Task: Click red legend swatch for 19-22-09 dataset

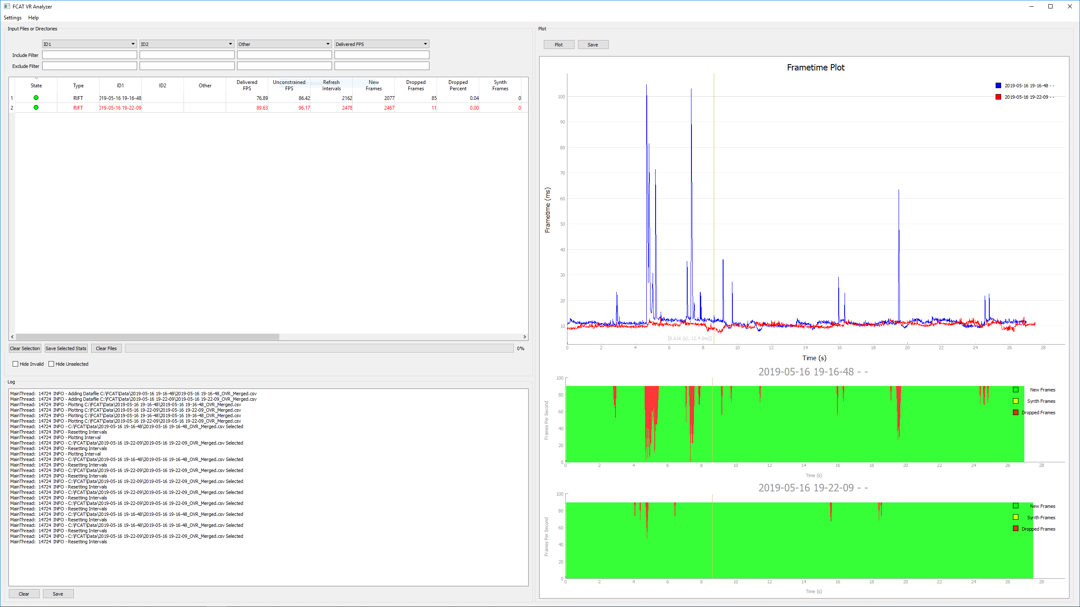Action: click(998, 97)
